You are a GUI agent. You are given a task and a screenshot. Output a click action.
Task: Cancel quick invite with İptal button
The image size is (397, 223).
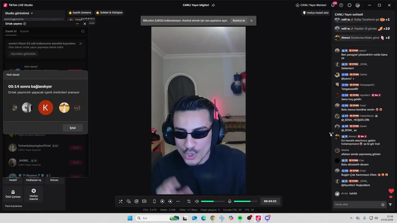click(x=73, y=128)
